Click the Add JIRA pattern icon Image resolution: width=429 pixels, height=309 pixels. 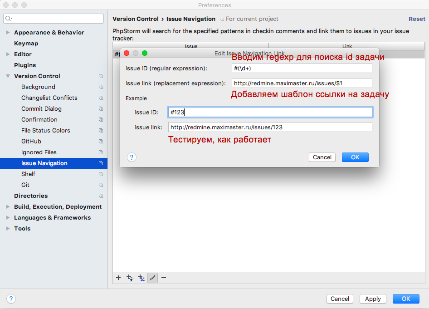tap(130, 278)
